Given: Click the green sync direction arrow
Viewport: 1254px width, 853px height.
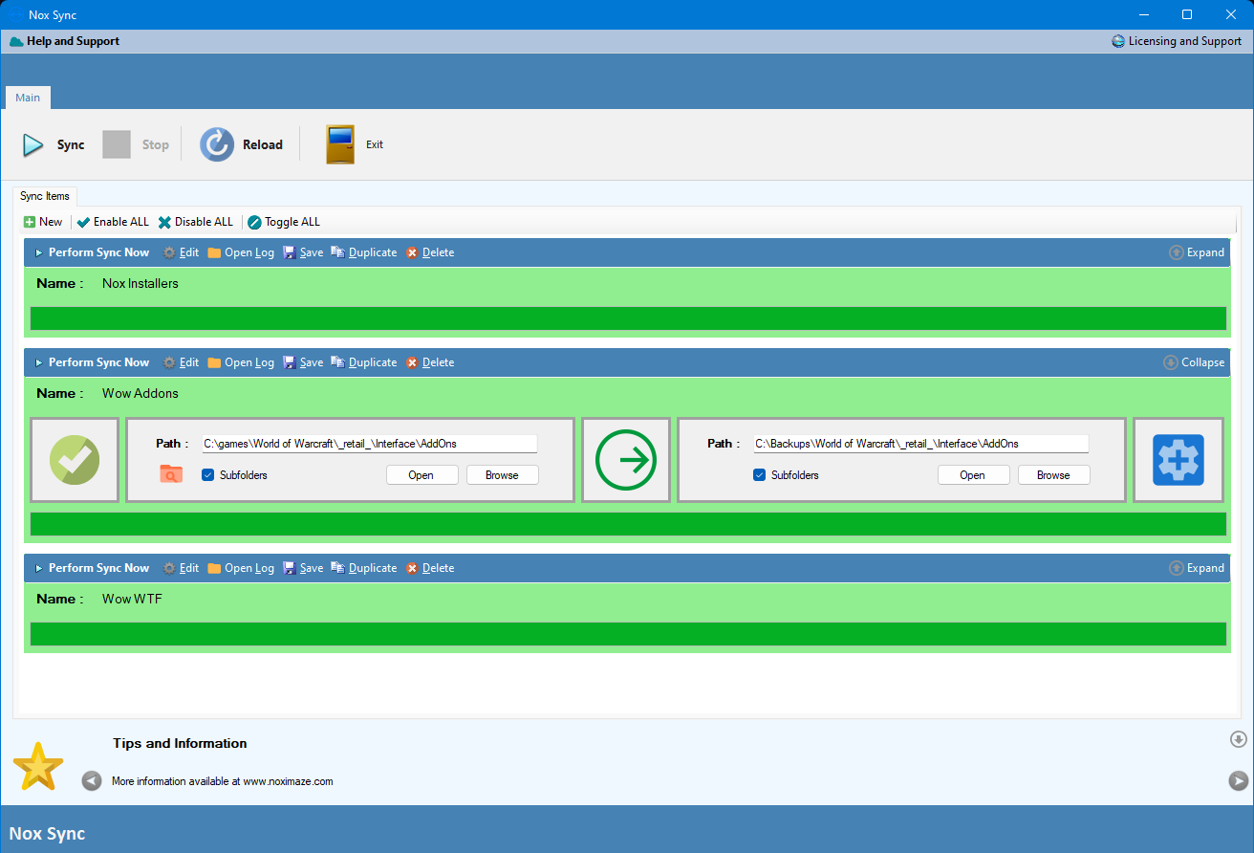Looking at the screenshot, I should pos(626,460).
